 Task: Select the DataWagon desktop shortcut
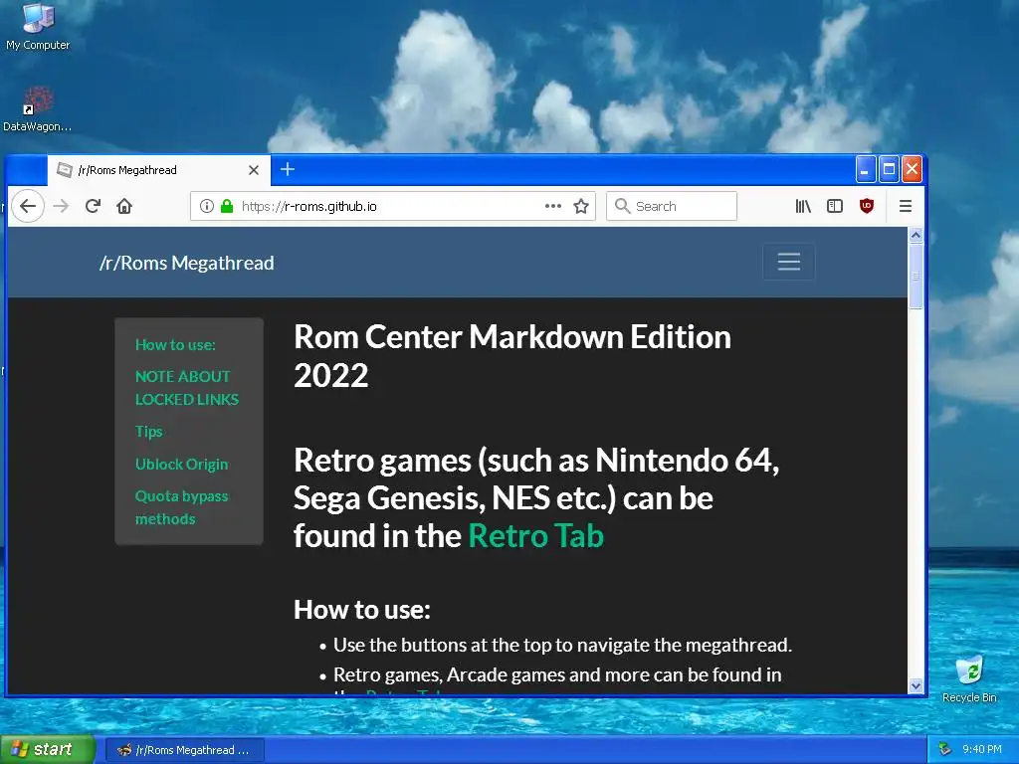[x=37, y=109]
